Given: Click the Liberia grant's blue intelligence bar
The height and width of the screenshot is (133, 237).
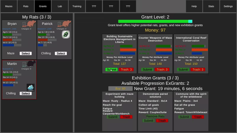Looking at the screenshot, I should point(128,53).
